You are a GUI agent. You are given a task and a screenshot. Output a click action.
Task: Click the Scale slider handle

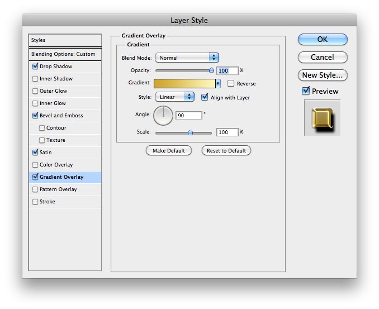191,132
